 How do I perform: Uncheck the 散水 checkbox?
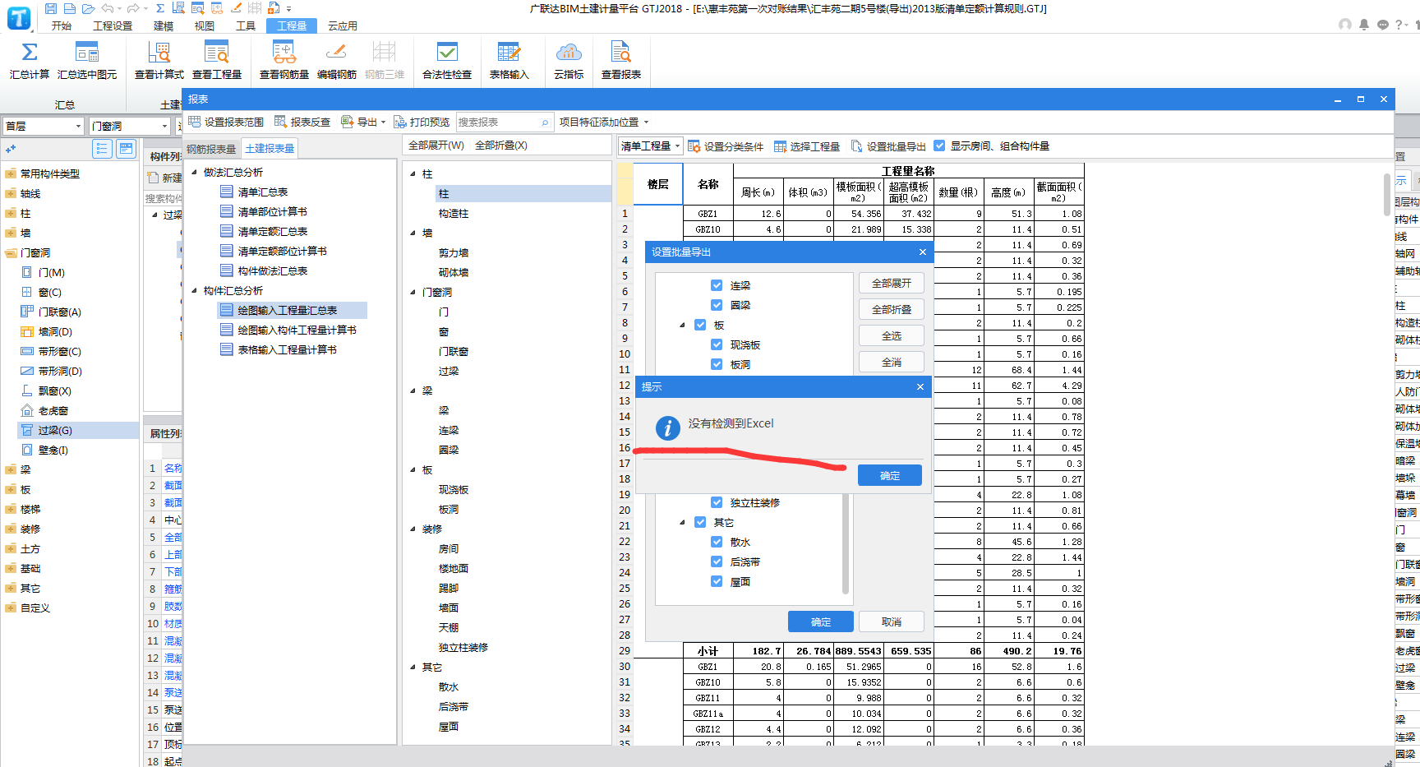click(717, 542)
